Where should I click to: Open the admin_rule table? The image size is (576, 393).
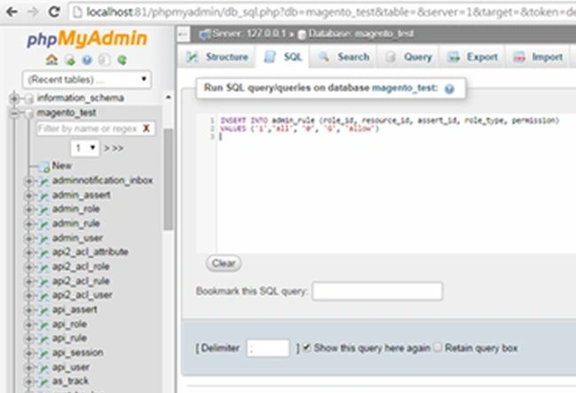(x=76, y=223)
